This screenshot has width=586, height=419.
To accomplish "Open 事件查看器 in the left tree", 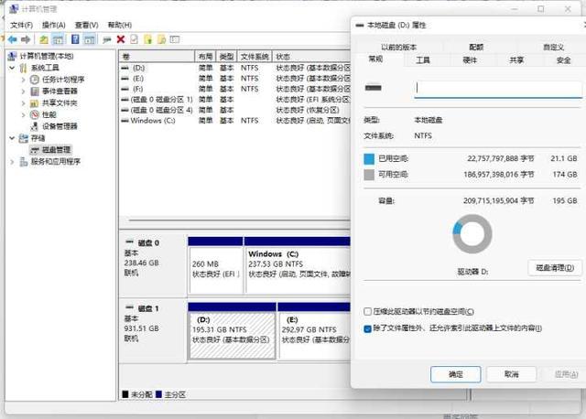I will (x=59, y=91).
